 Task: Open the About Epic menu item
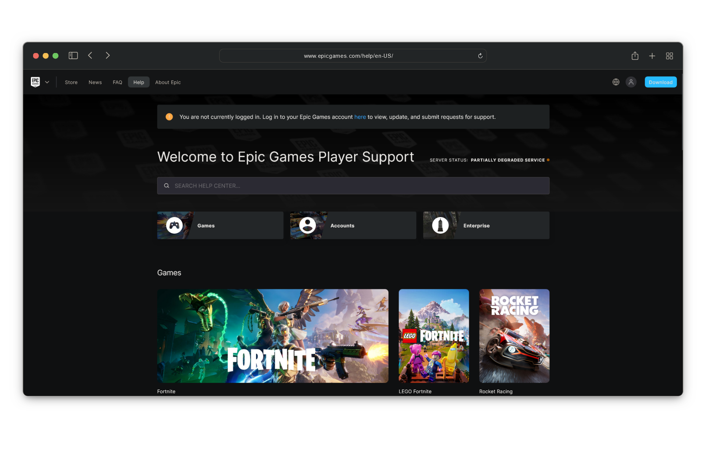click(168, 82)
